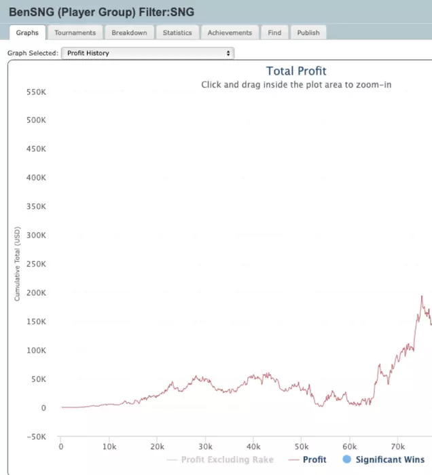Click the profit line dip near 54k games

tap(321, 406)
